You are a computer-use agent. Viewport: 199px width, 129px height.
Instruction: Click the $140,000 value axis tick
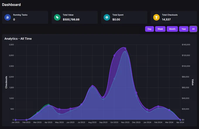coord(186,45)
